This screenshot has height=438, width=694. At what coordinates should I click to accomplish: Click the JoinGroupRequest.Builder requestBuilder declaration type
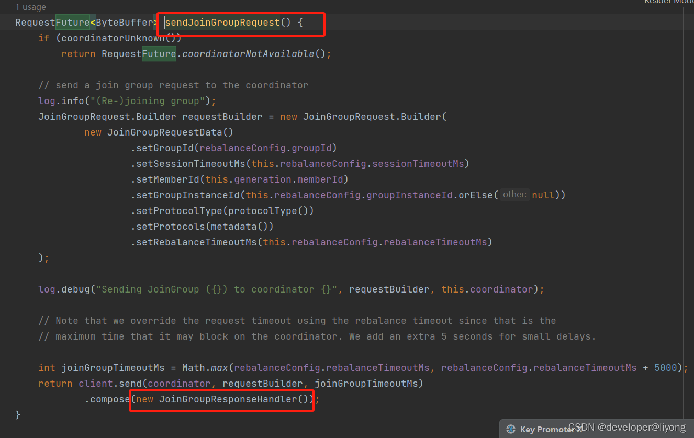(107, 117)
